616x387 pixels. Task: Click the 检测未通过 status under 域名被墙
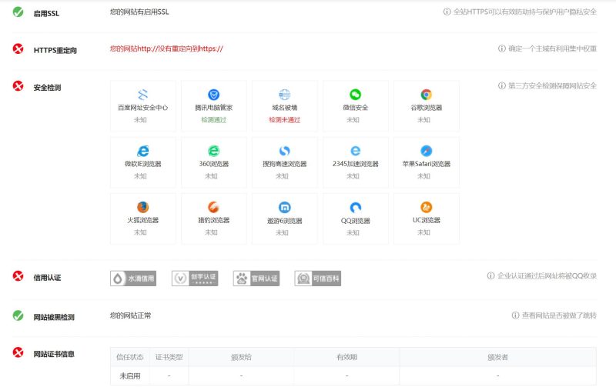pos(284,120)
